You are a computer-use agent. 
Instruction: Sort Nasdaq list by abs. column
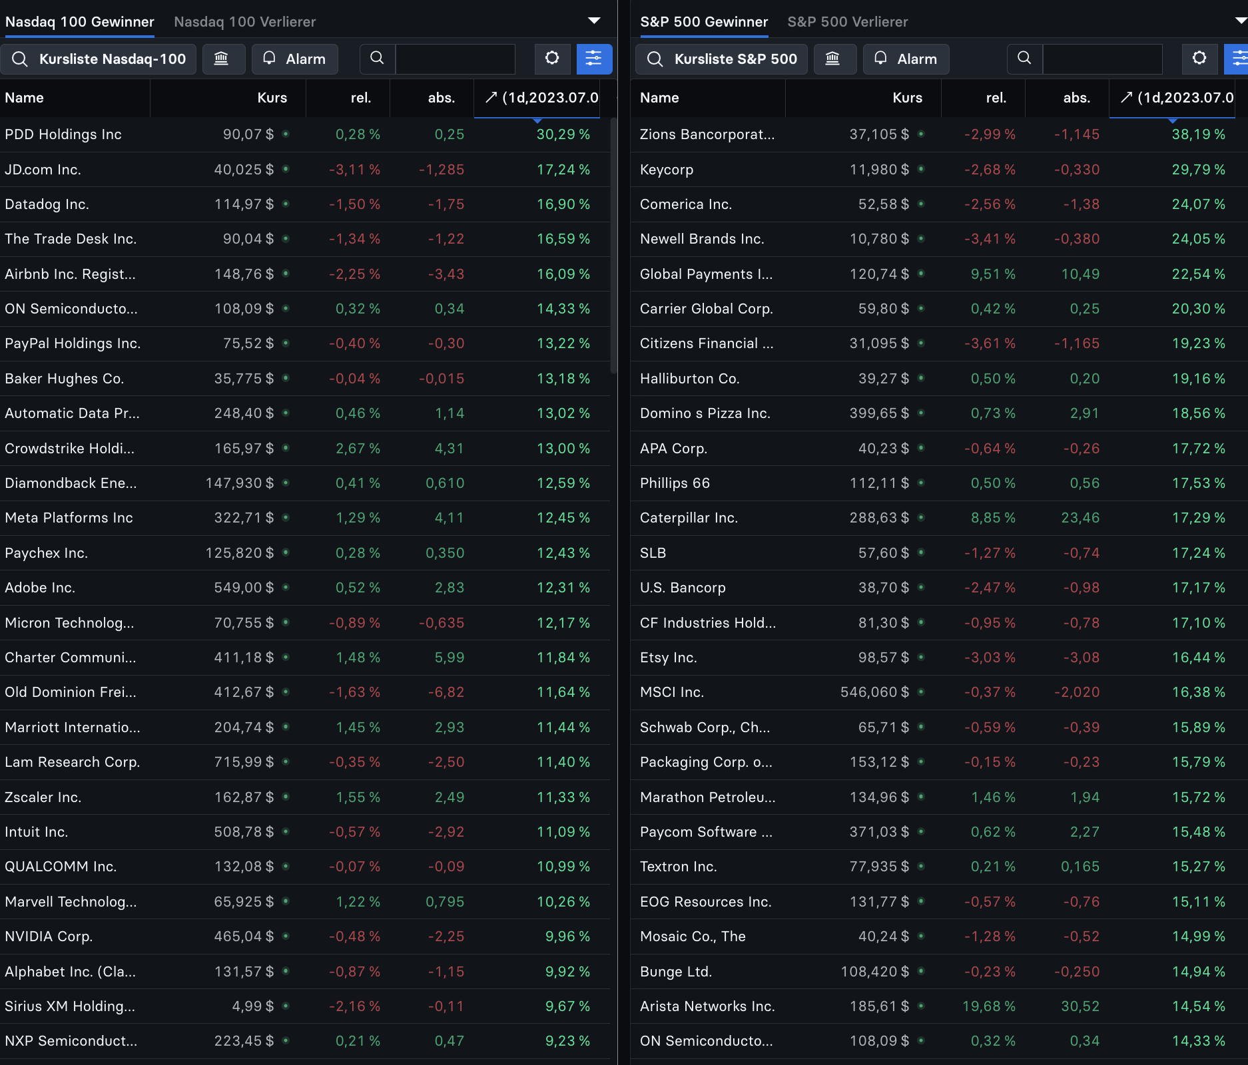(x=432, y=98)
